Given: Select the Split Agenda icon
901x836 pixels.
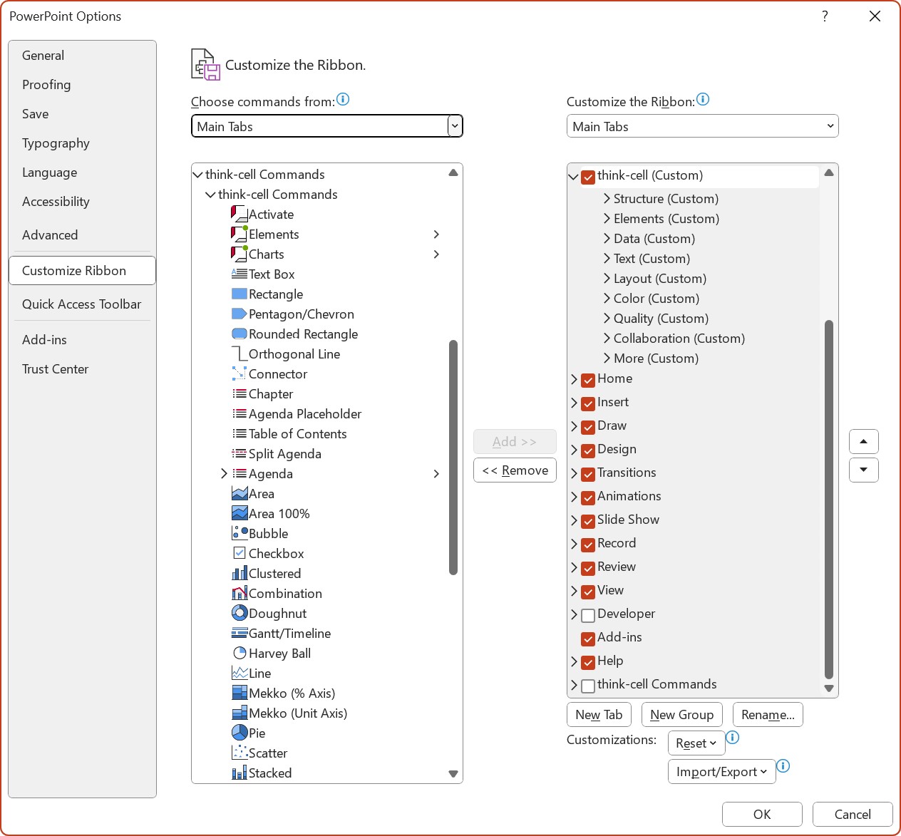Looking at the screenshot, I should click(239, 453).
